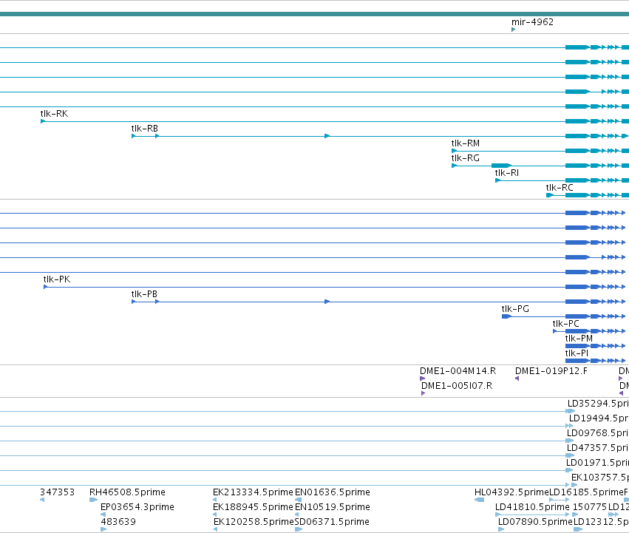Click the mir-4962 arrow glyph
The width and height of the screenshot is (629, 533).
point(514,30)
